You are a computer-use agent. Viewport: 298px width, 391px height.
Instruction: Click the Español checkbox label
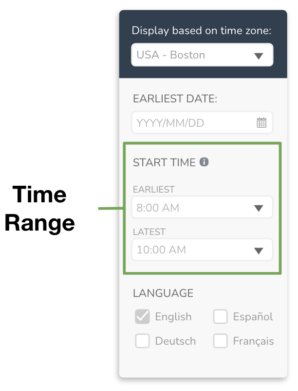point(253,317)
